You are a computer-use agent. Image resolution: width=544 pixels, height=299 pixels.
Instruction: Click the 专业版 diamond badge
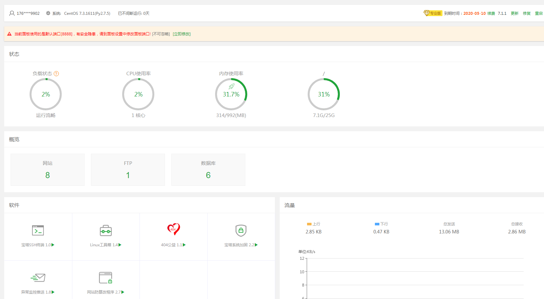(433, 13)
